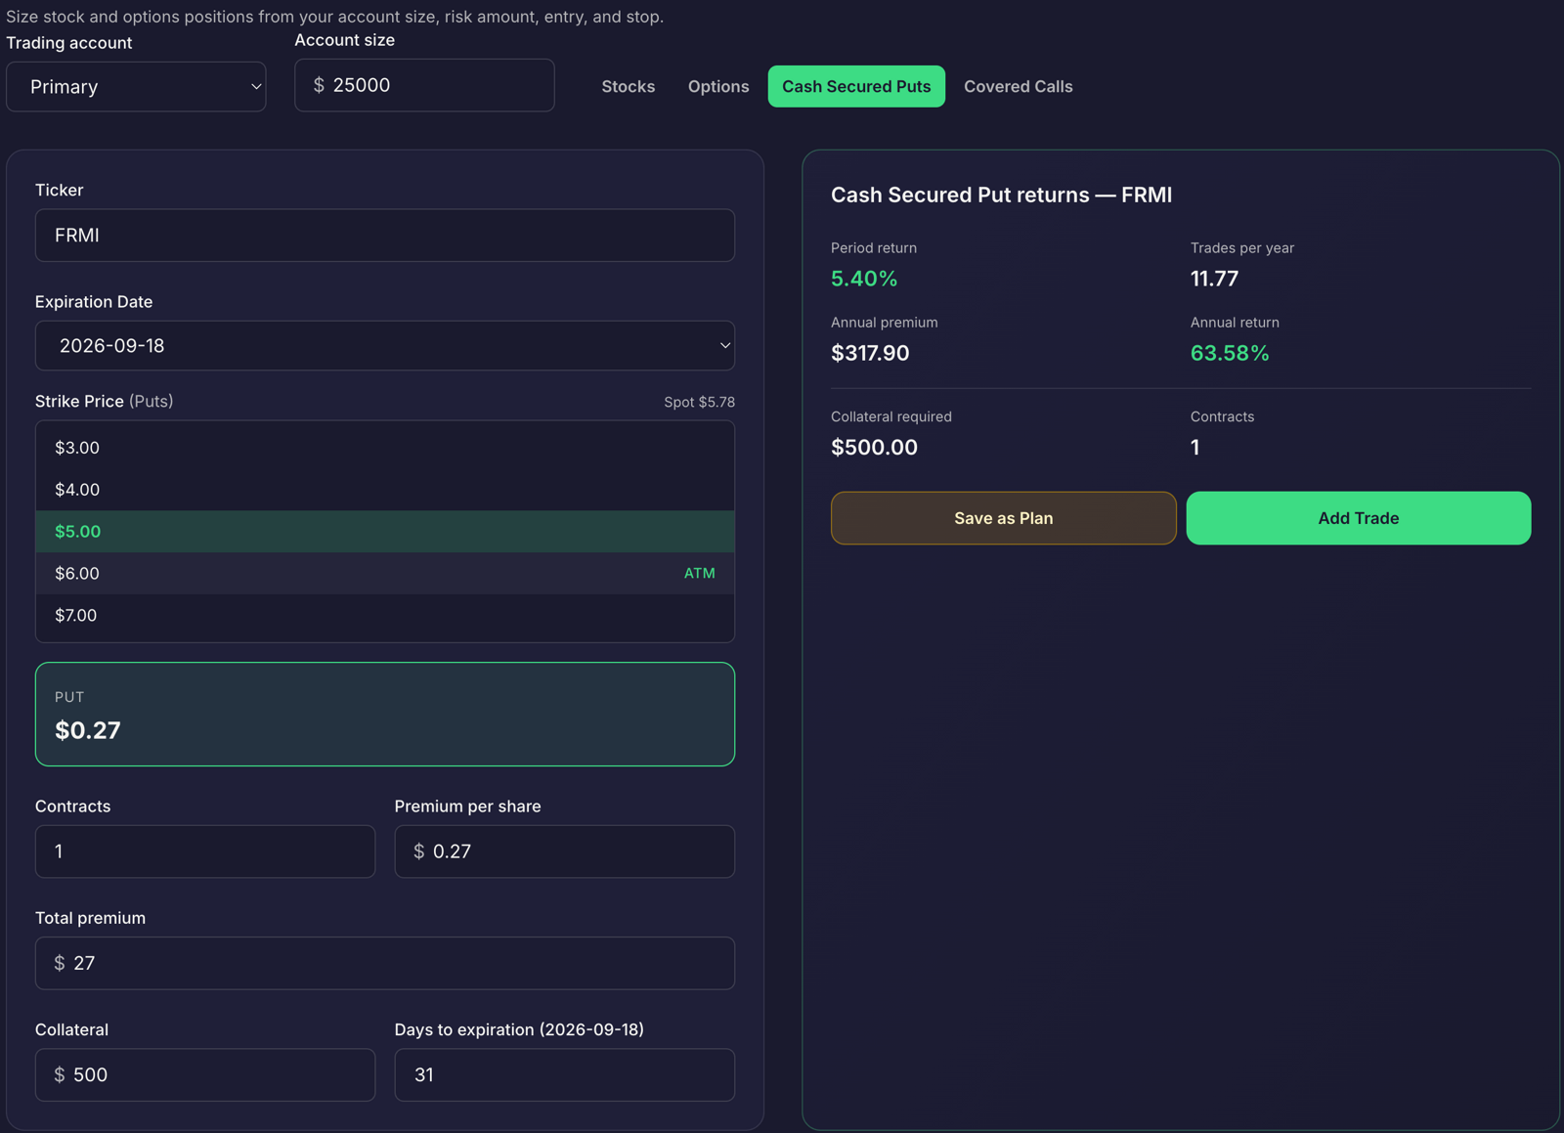This screenshot has width=1564, height=1133.
Task: Switch to the Stocks tab
Action: (628, 87)
